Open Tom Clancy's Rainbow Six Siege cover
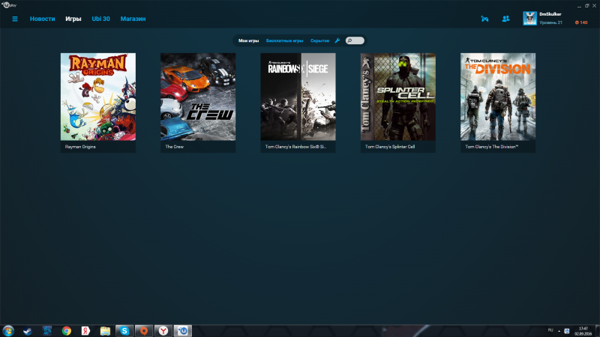The image size is (600, 337). [x=298, y=97]
